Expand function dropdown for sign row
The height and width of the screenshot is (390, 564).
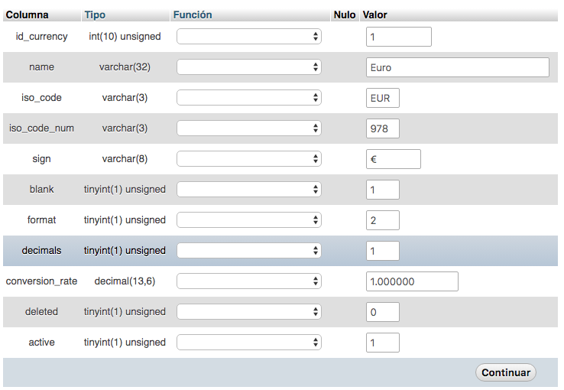click(248, 159)
